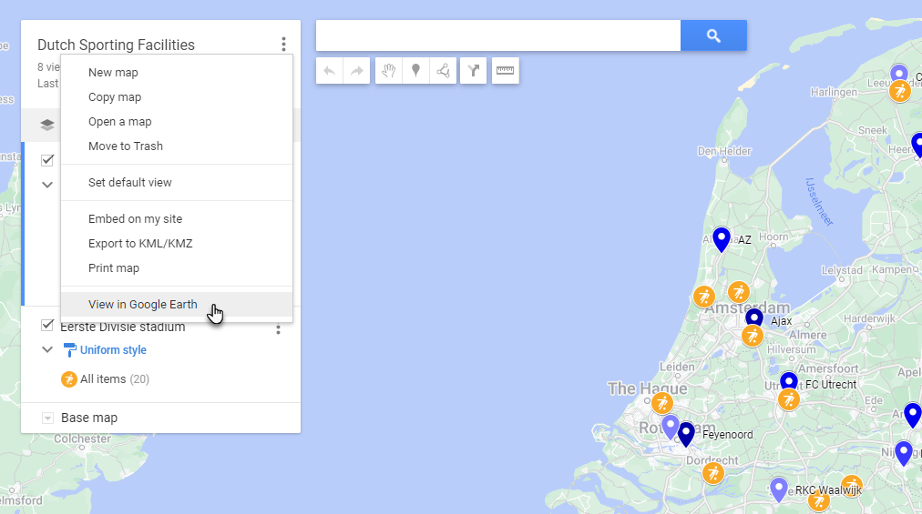The image size is (922, 514).
Task: Click the AZ blue map pin
Action: (722, 239)
